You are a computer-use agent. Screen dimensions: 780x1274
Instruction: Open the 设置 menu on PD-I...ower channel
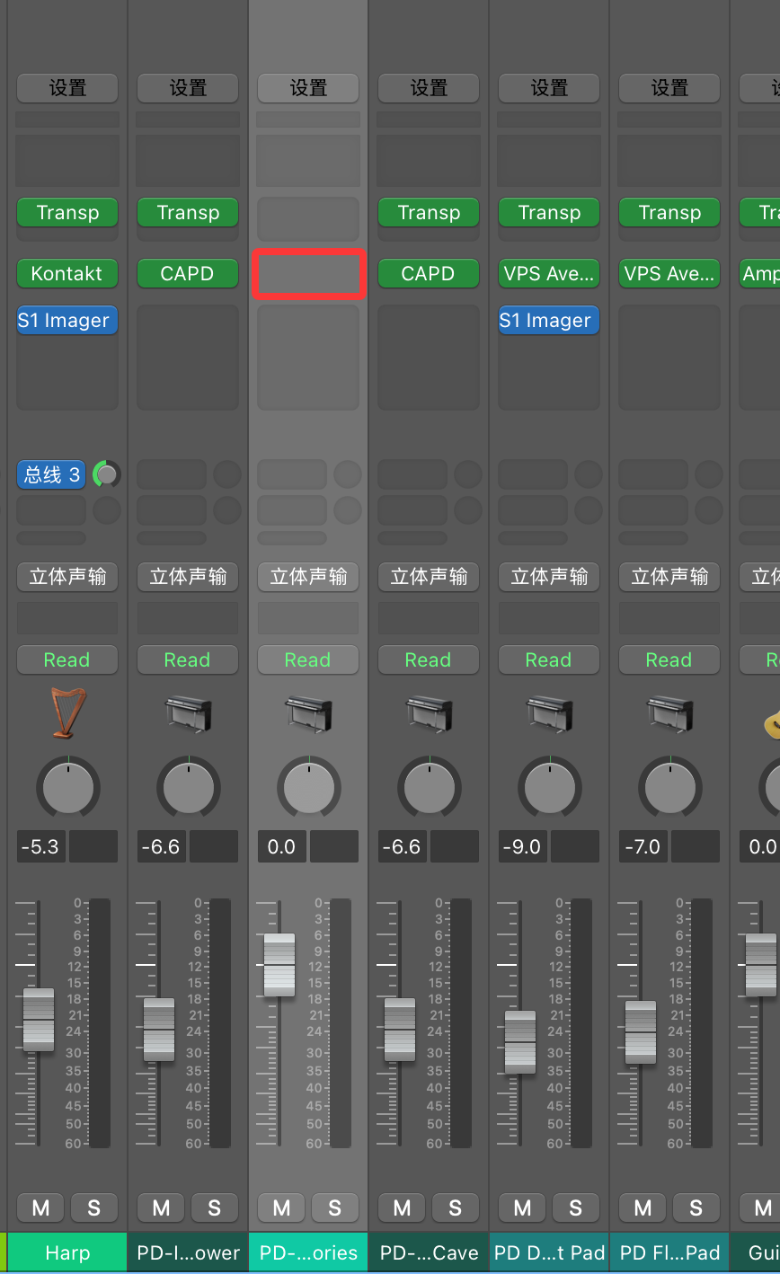(x=188, y=88)
